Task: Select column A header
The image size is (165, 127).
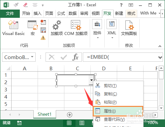Action: (x=25, y=68)
